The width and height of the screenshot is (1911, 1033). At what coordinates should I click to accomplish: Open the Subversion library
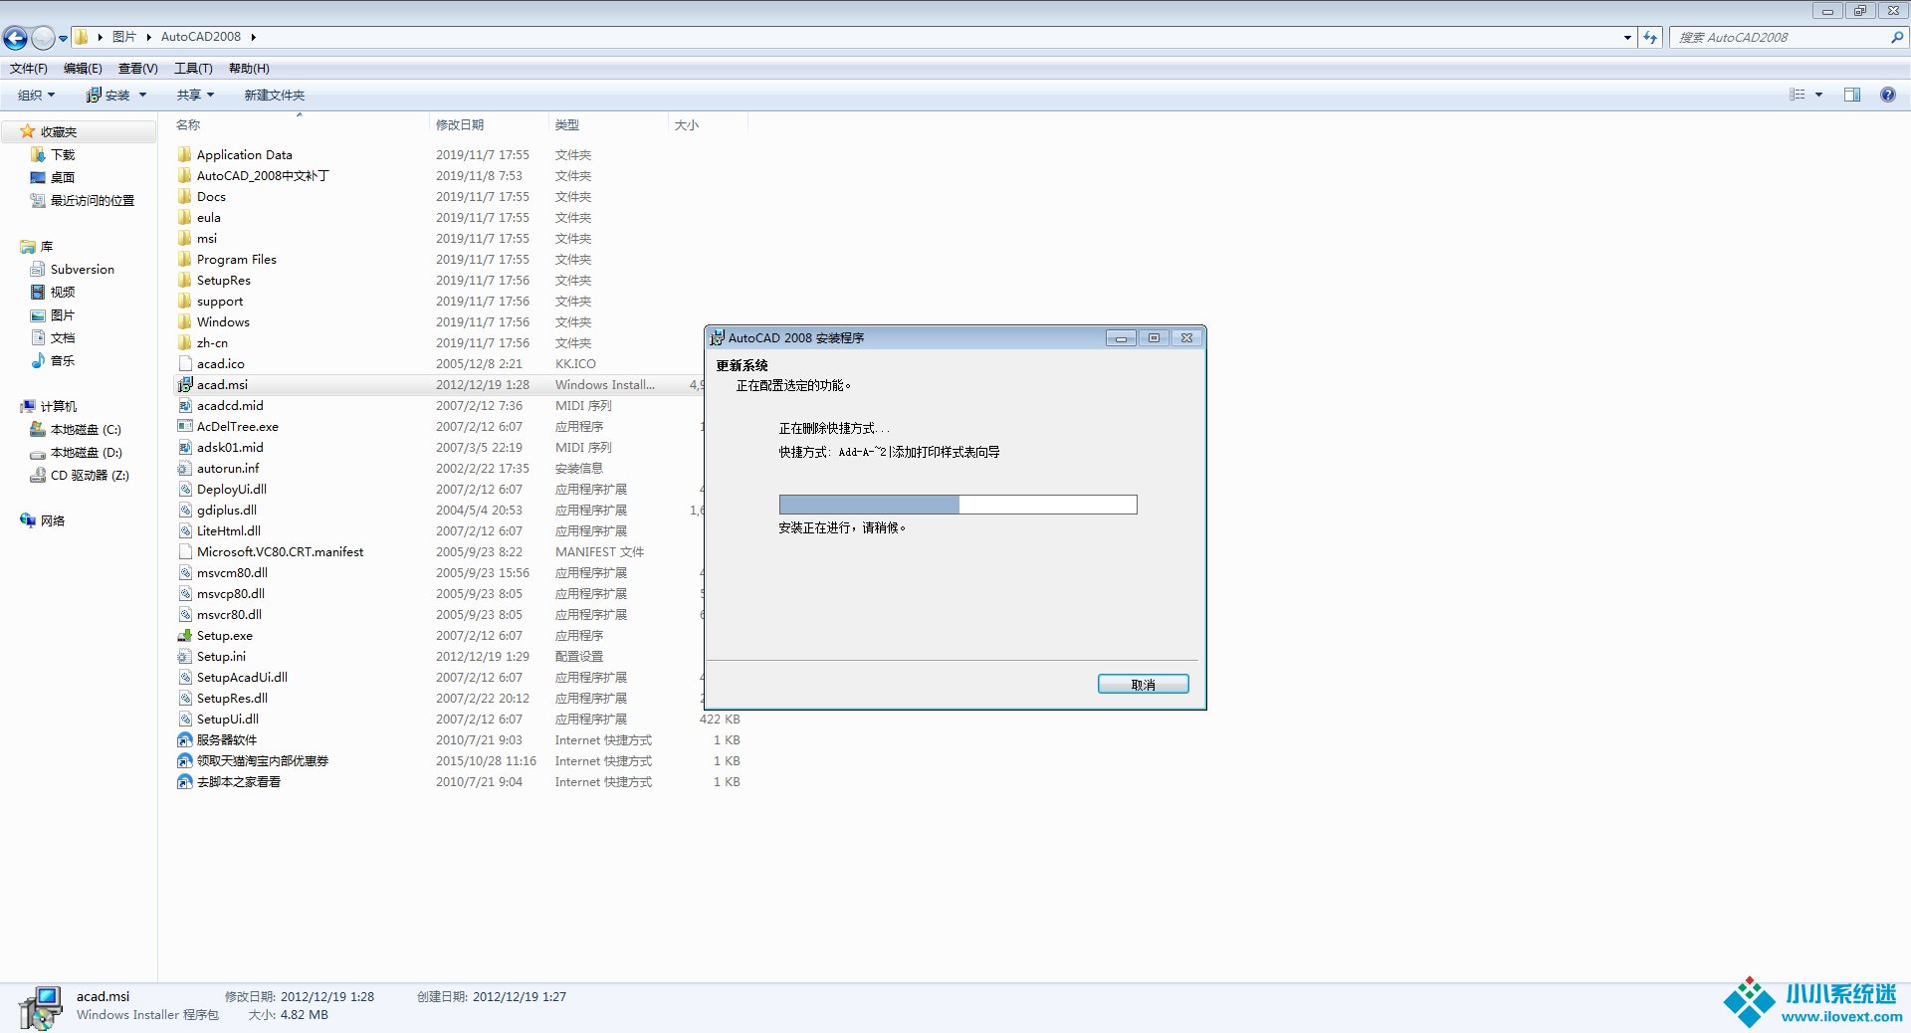click(x=82, y=270)
